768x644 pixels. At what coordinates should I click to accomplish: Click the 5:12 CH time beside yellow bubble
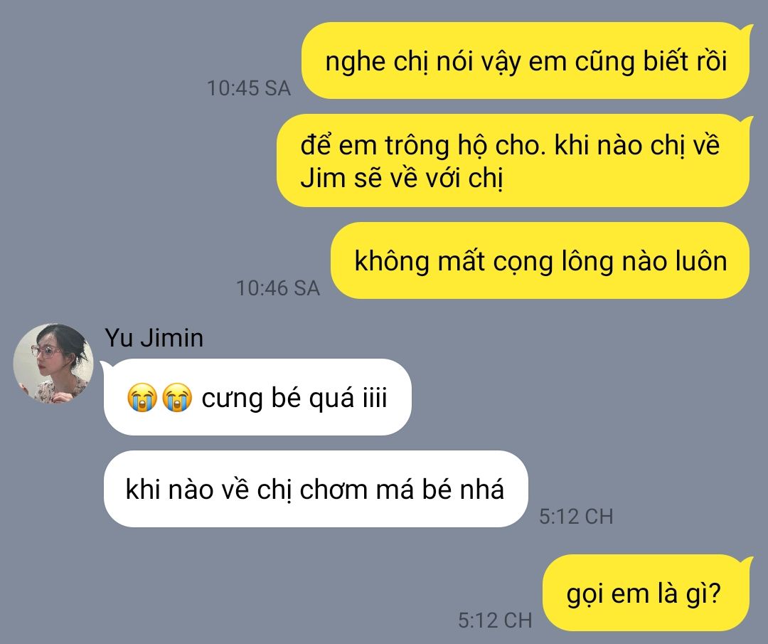(495, 621)
